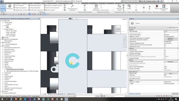Screen dimensions: 179x101
Task: Click Изменить тип (Edit Type) icon
Action: [x=170, y=27]
